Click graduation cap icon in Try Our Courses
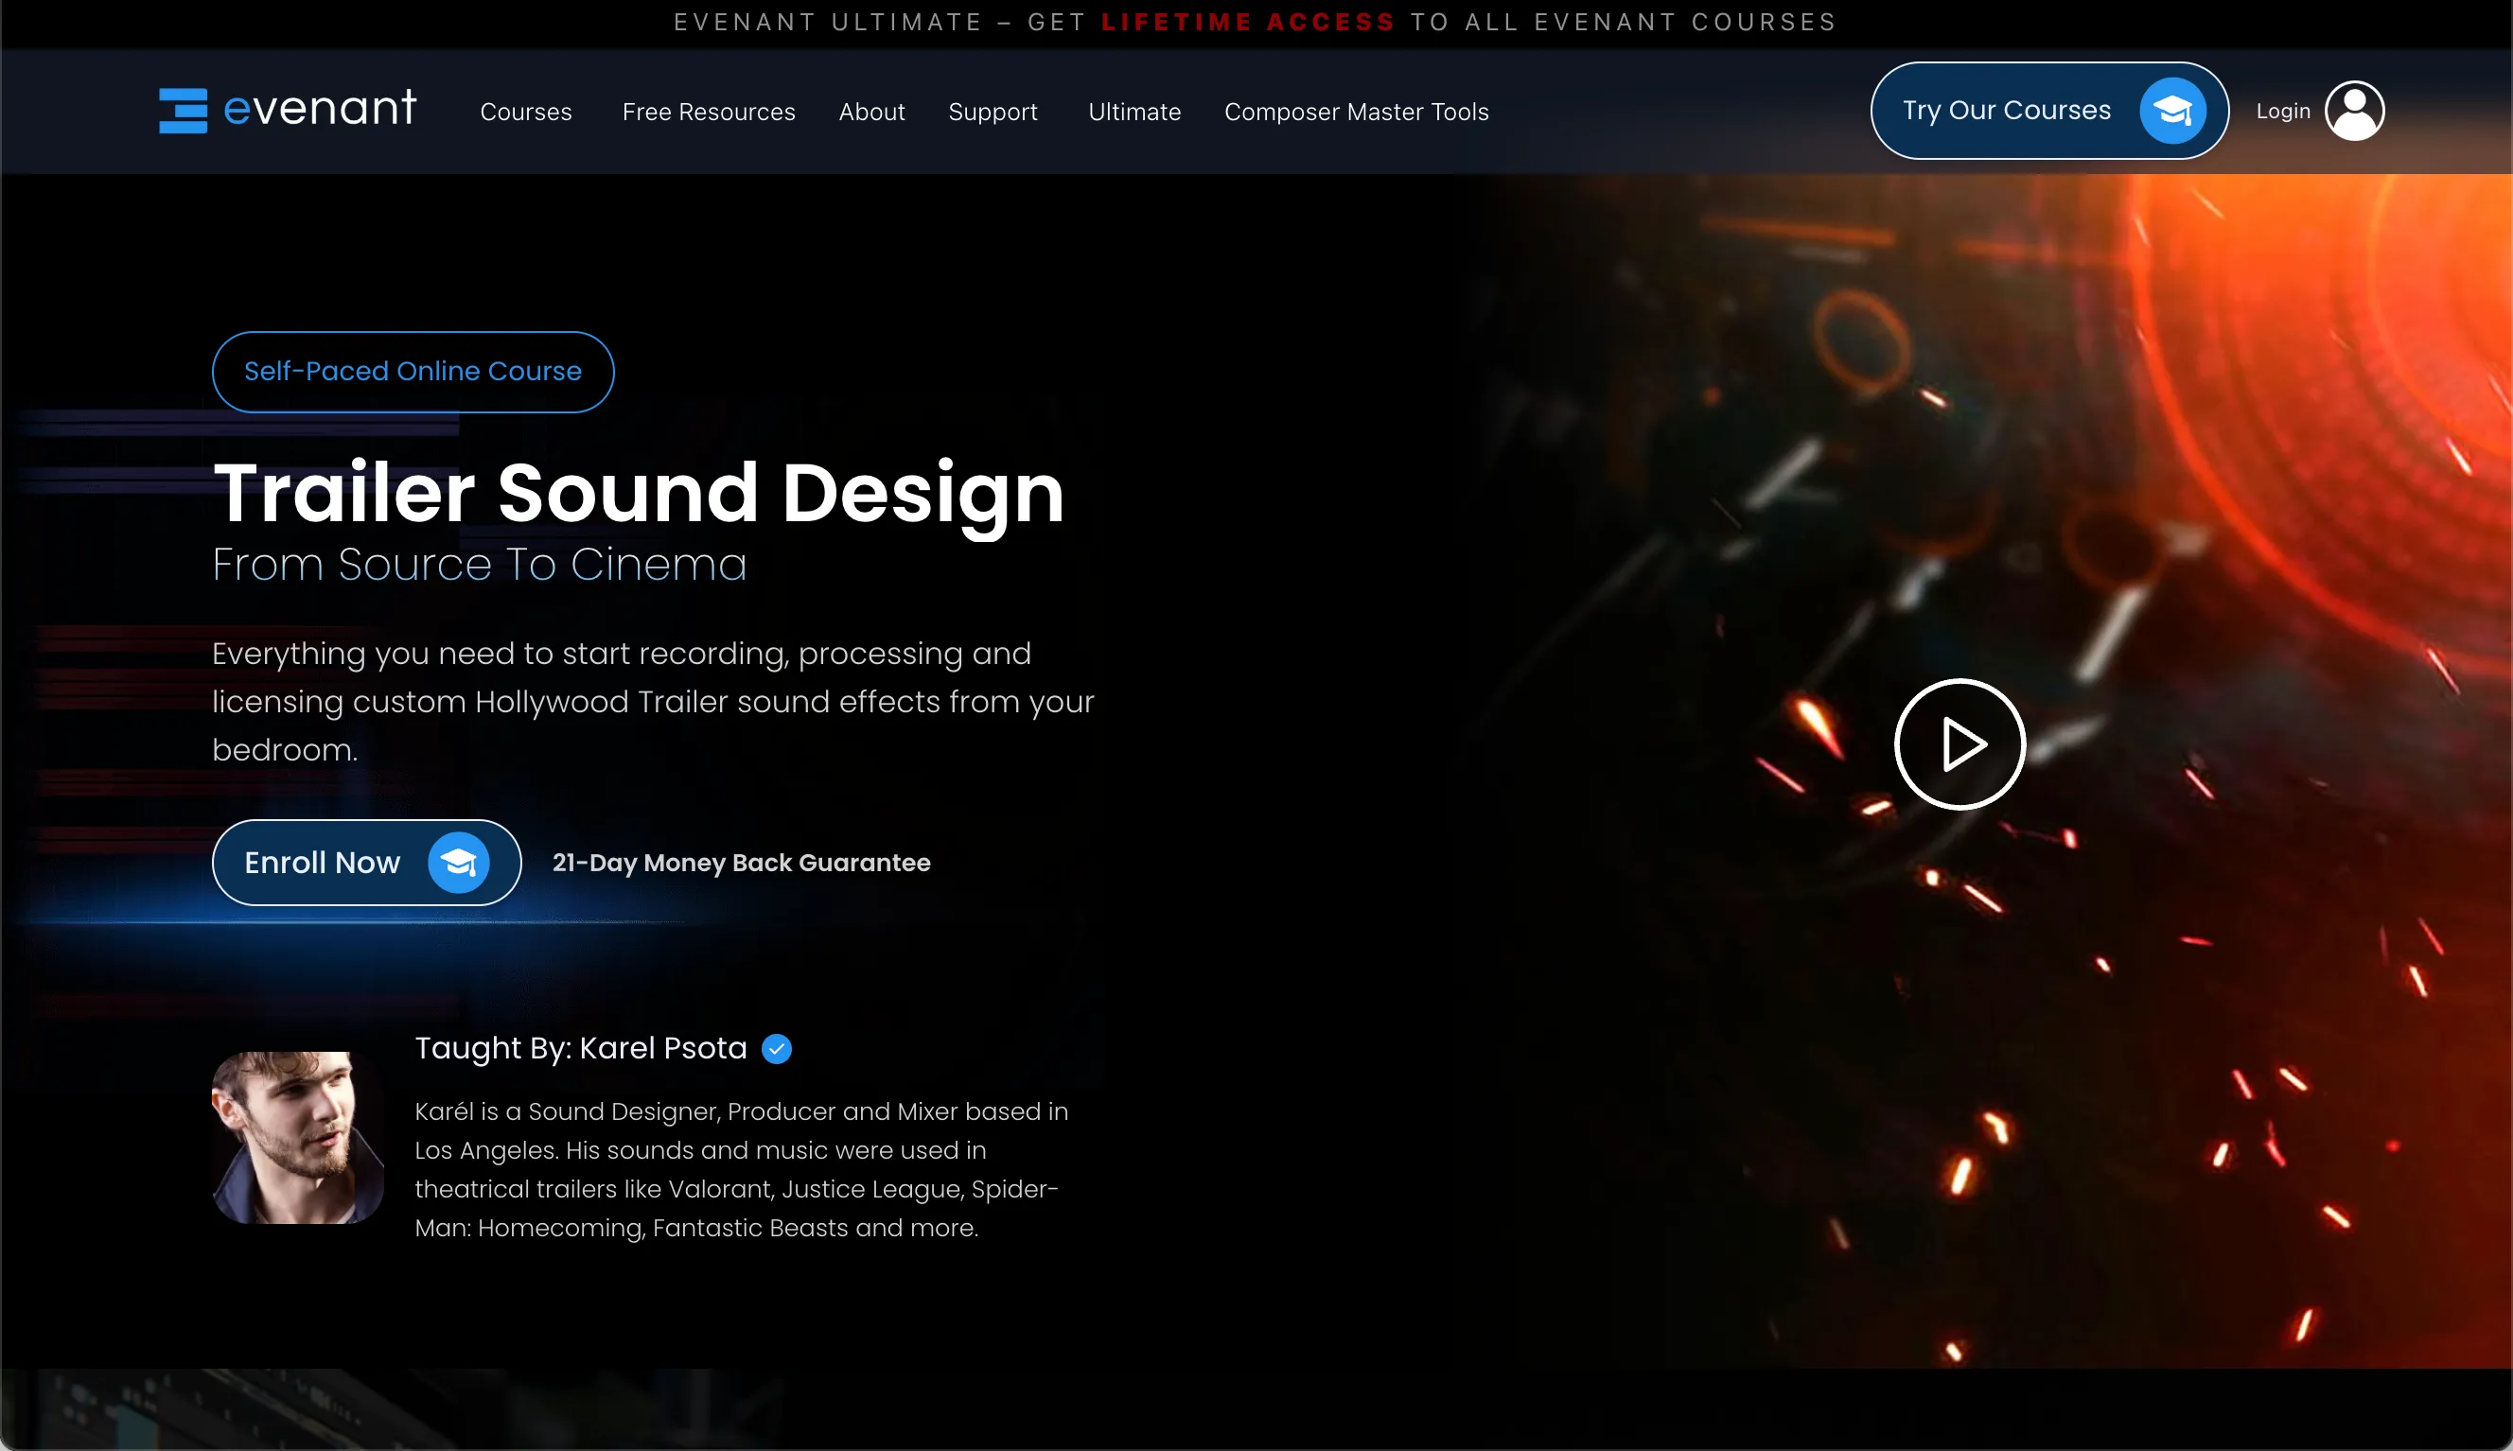Image resolution: width=2513 pixels, height=1451 pixels. (x=2171, y=111)
